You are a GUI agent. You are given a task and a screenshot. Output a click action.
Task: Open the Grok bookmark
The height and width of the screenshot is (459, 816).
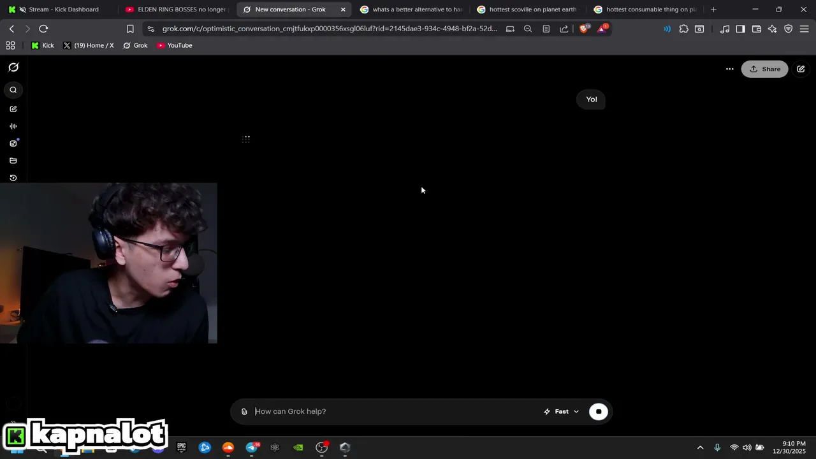click(x=135, y=45)
